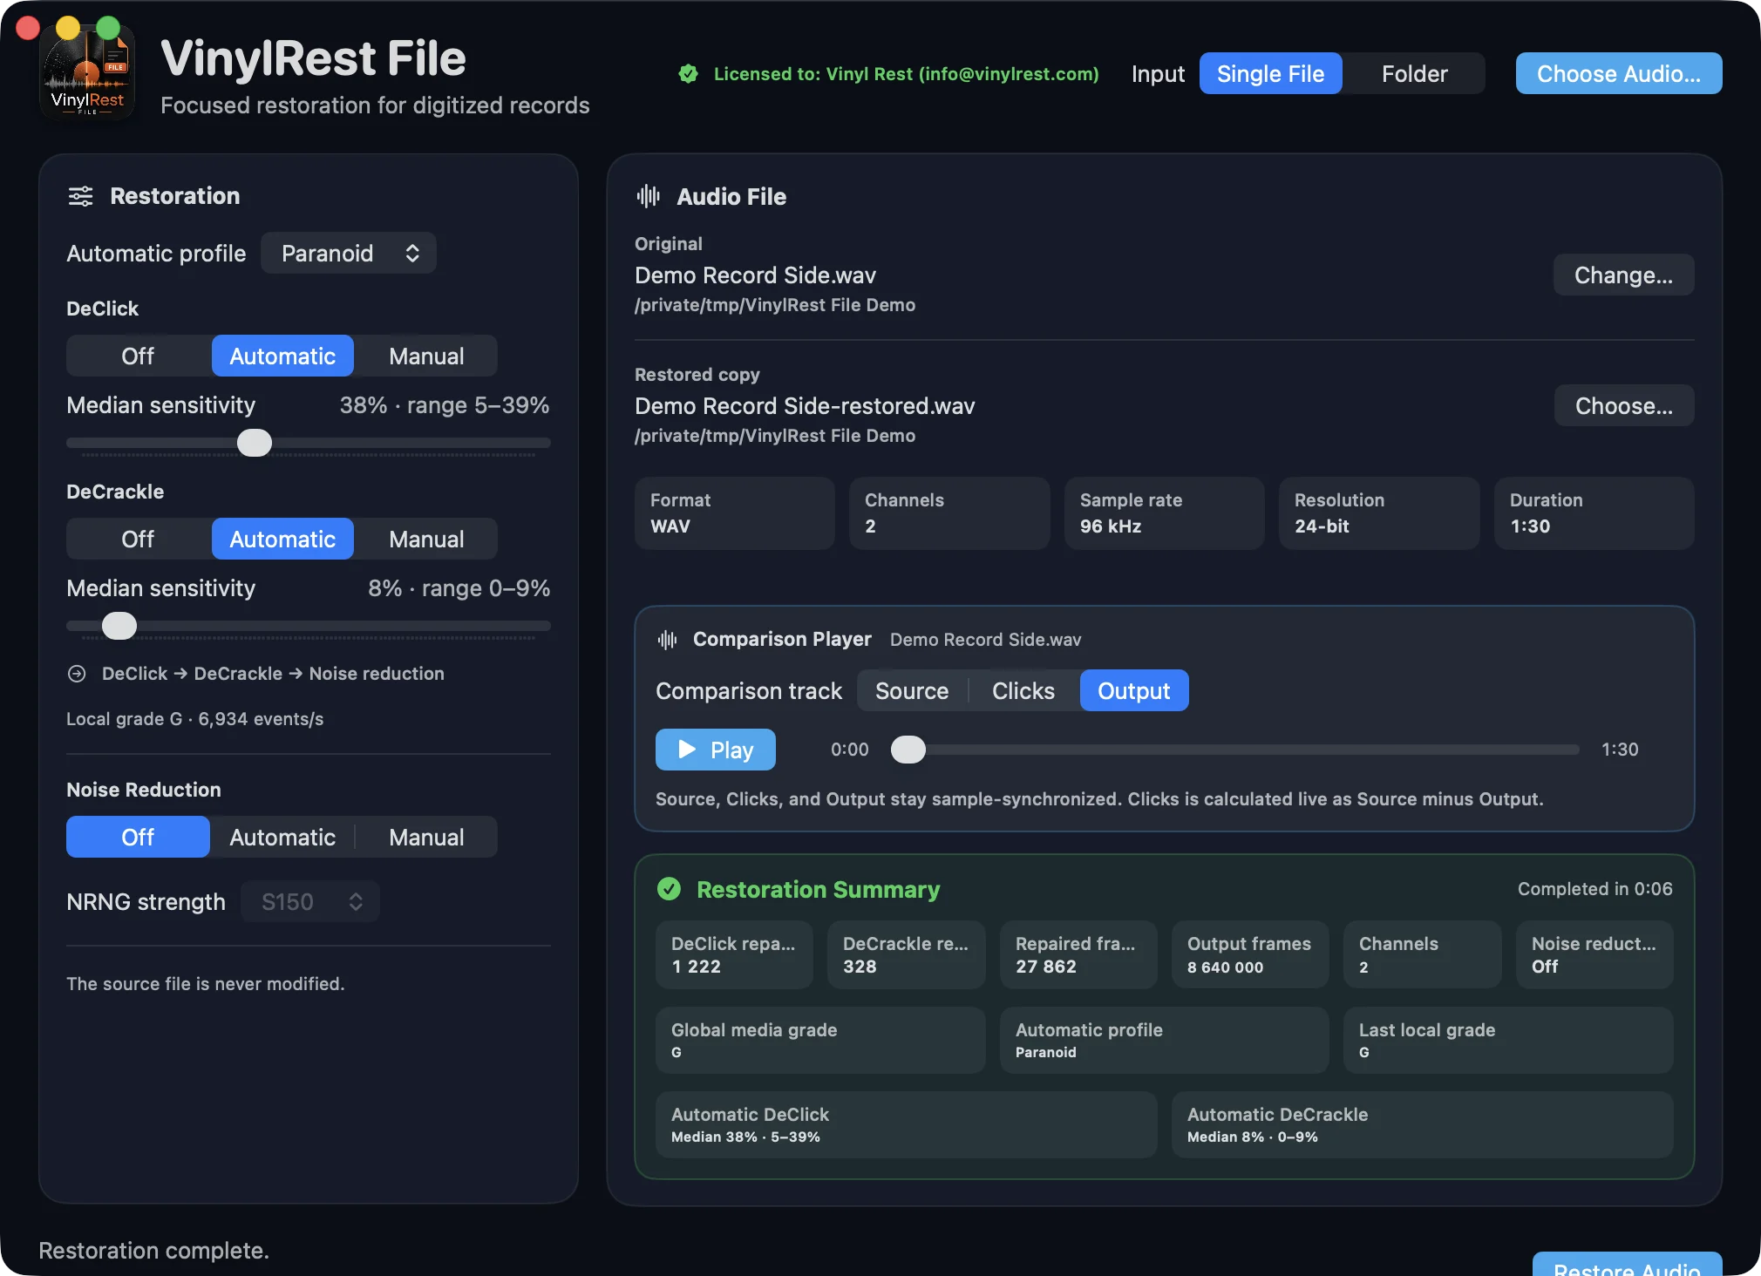This screenshot has width=1761, height=1276.
Task: Set DeClick mode to Automatic
Action: (x=282, y=356)
